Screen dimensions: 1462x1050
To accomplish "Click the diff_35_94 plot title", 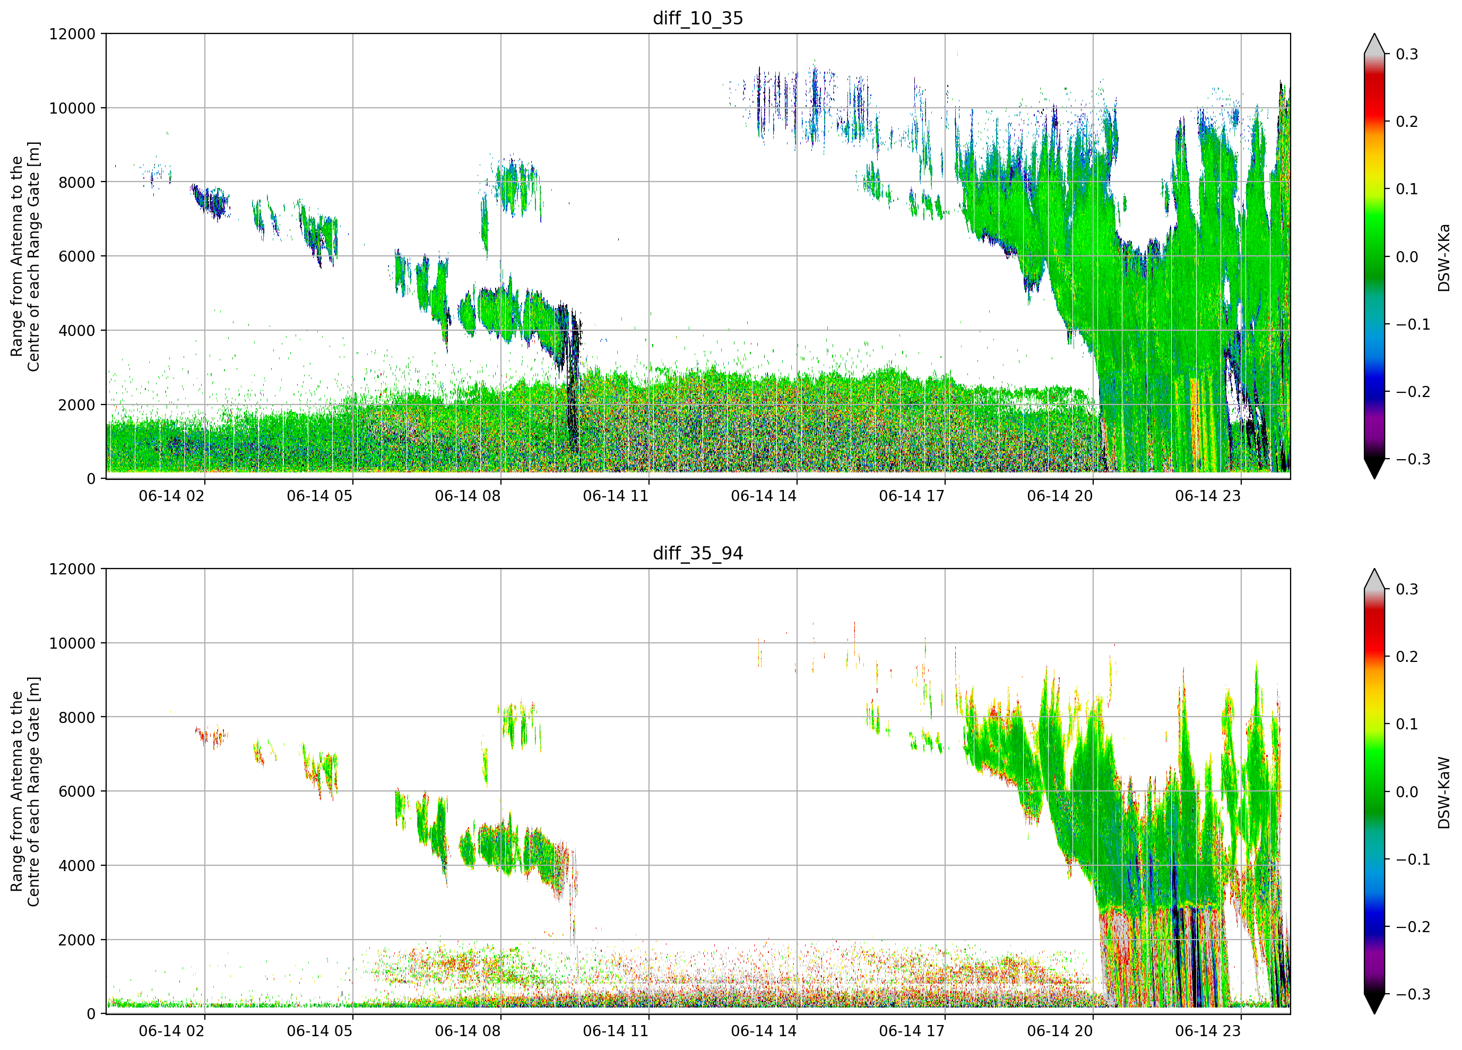I will point(698,553).
